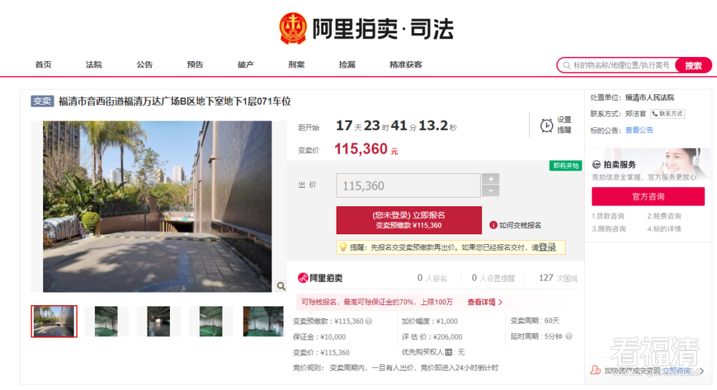The image size is (717, 390).
Task: Select the second garage thumbnail image
Action: pos(106,321)
